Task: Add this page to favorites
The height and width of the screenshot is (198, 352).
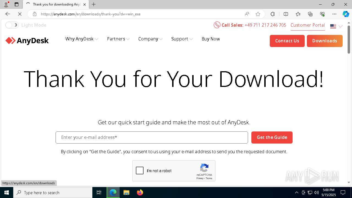Action: pos(258,14)
